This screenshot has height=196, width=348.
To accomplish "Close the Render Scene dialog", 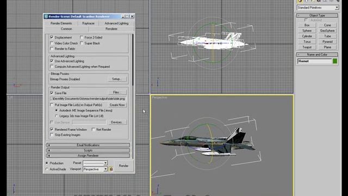I will coord(132,16).
